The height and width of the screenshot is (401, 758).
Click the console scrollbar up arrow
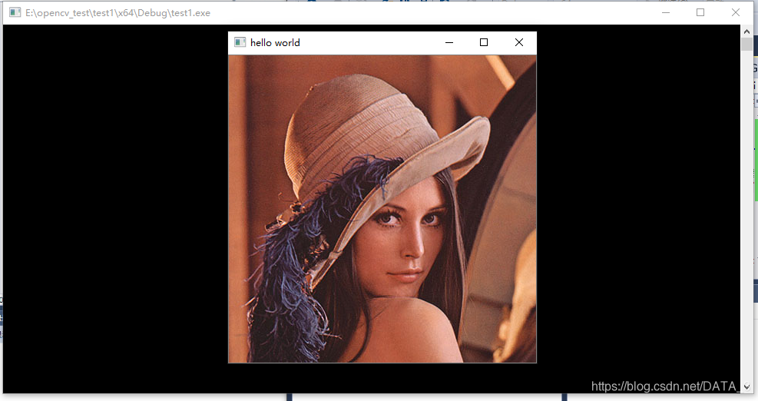[x=746, y=31]
